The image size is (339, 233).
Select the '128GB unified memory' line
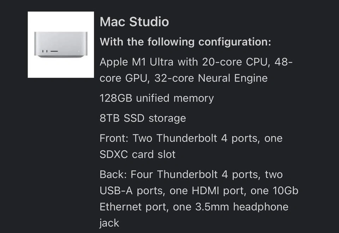coord(156,98)
